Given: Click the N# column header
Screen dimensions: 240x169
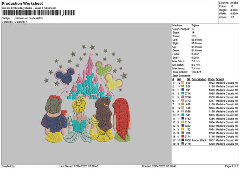Looking at the screenshot, I should tap(179, 79).
